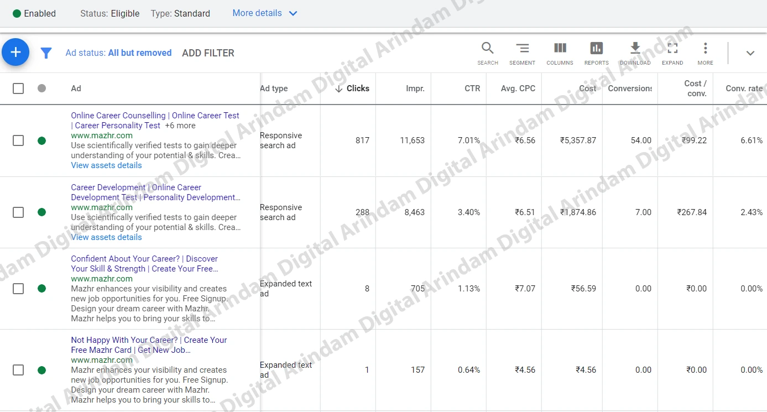Click status dot of Career Development ad
The image size is (767, 412).
point(41,212)
